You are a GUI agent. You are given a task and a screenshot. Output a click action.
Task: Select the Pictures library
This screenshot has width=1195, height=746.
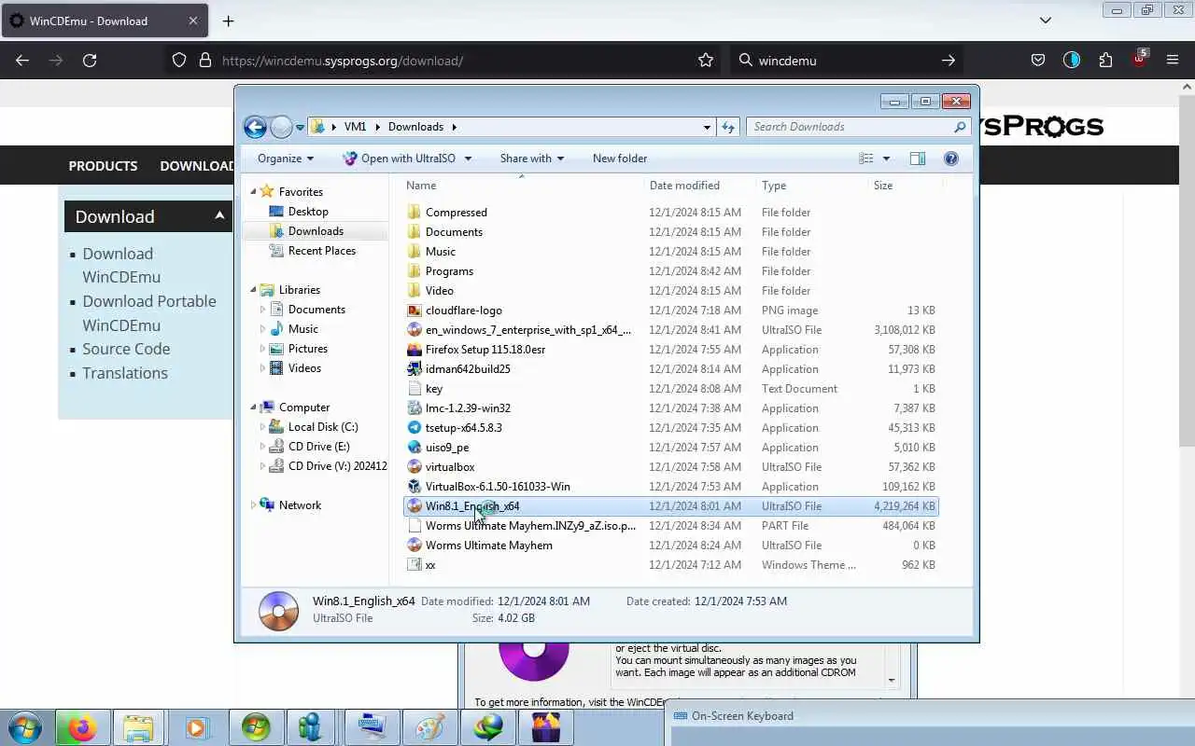click(308, 349)
